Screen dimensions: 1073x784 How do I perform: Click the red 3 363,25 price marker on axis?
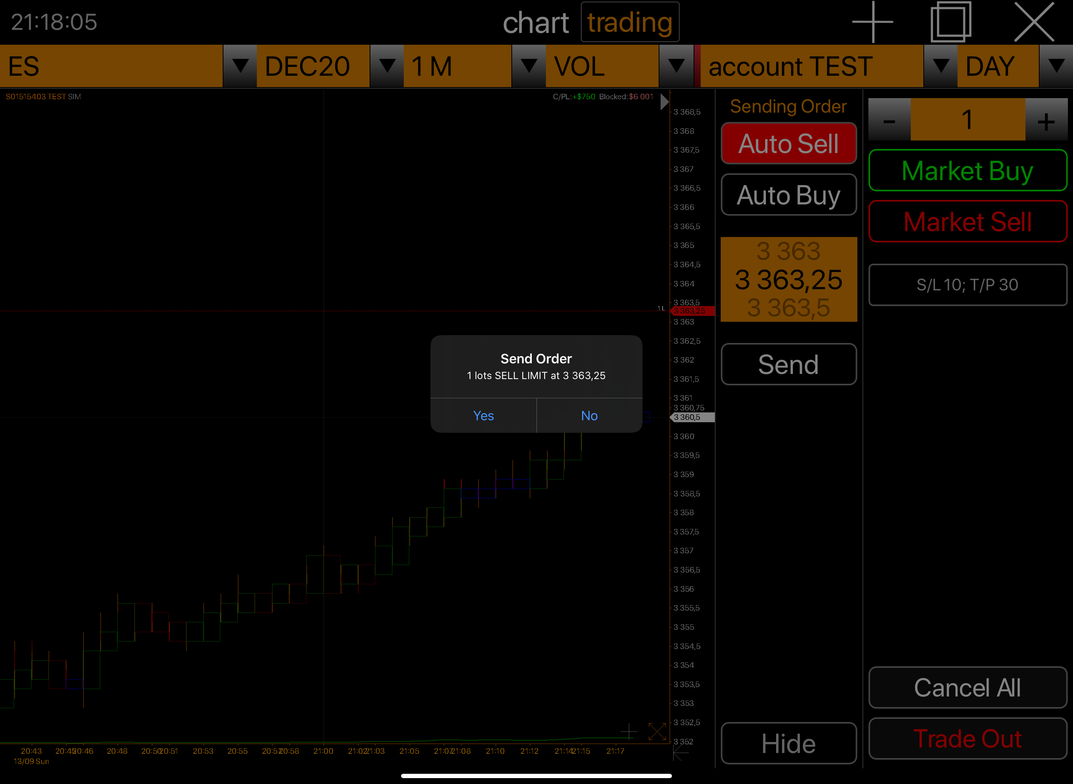[692, 311]
